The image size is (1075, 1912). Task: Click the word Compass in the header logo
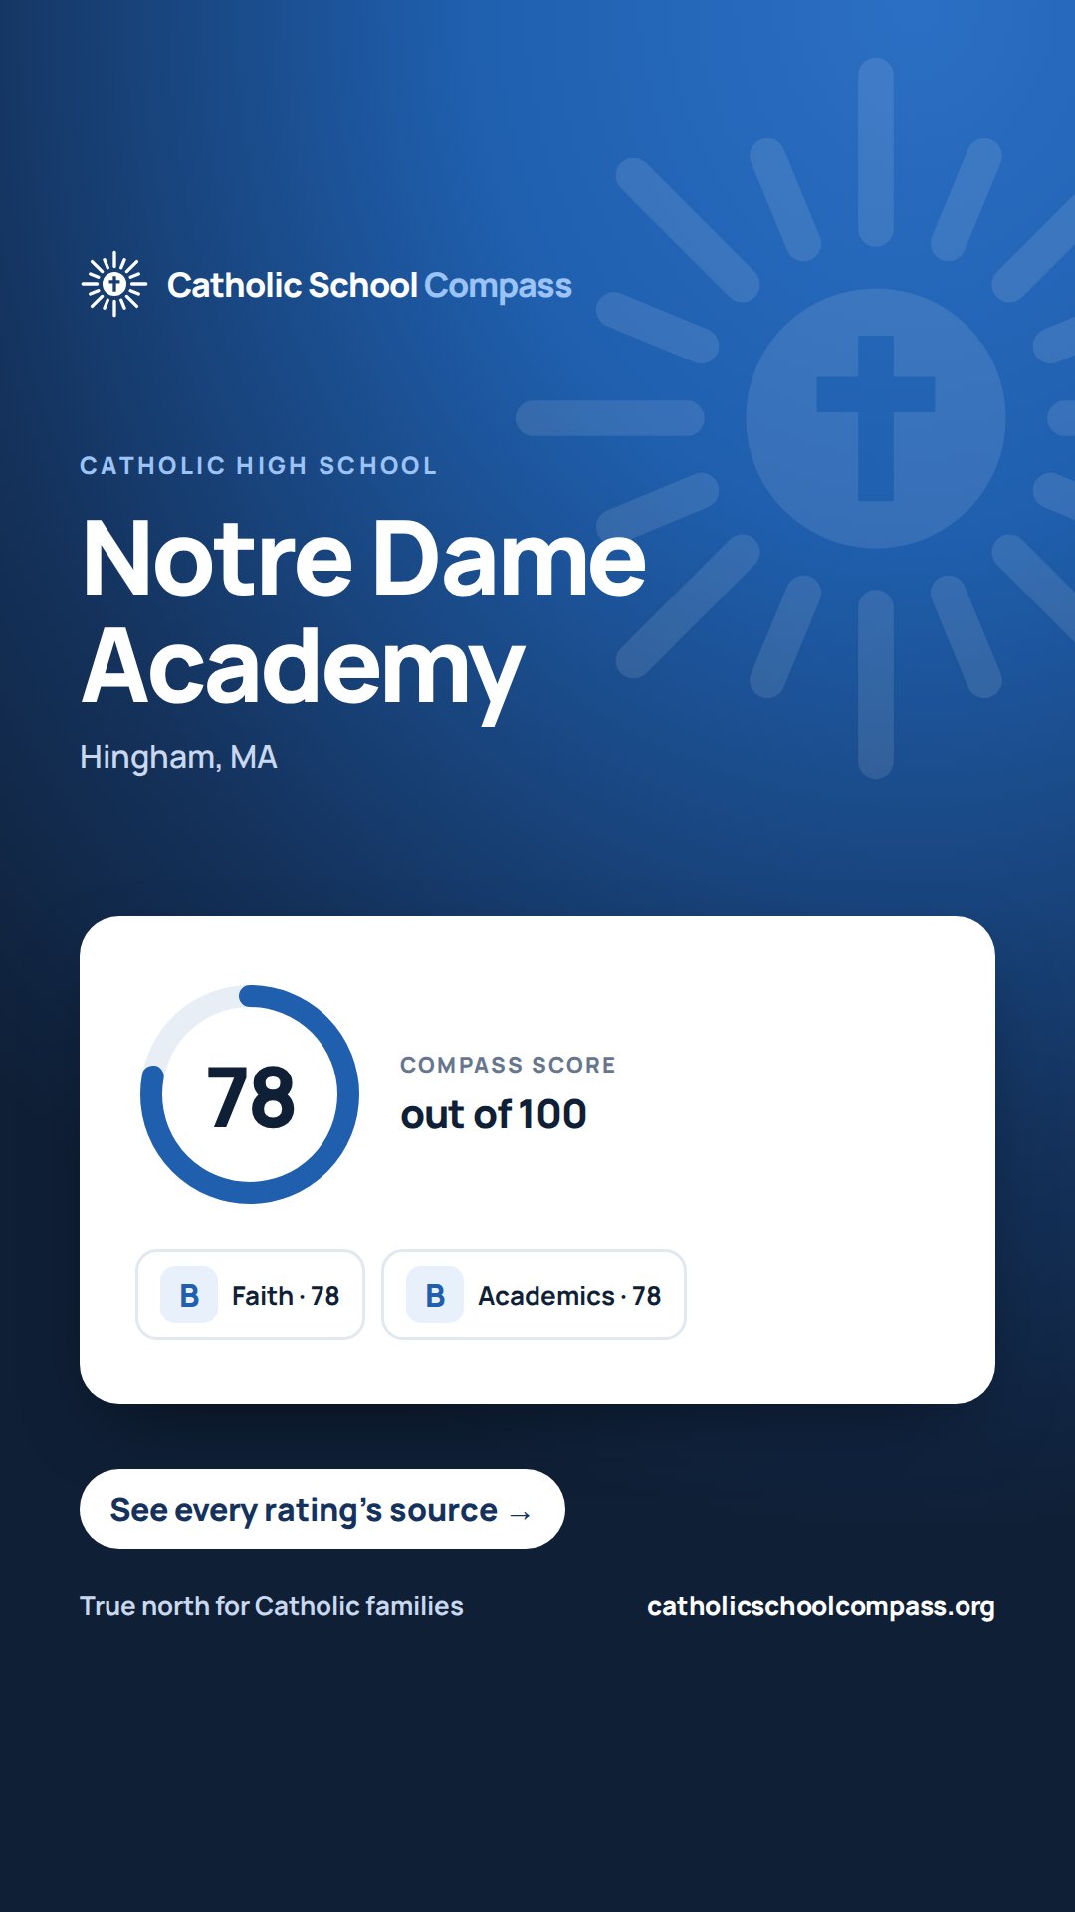[x=498, y=287]
